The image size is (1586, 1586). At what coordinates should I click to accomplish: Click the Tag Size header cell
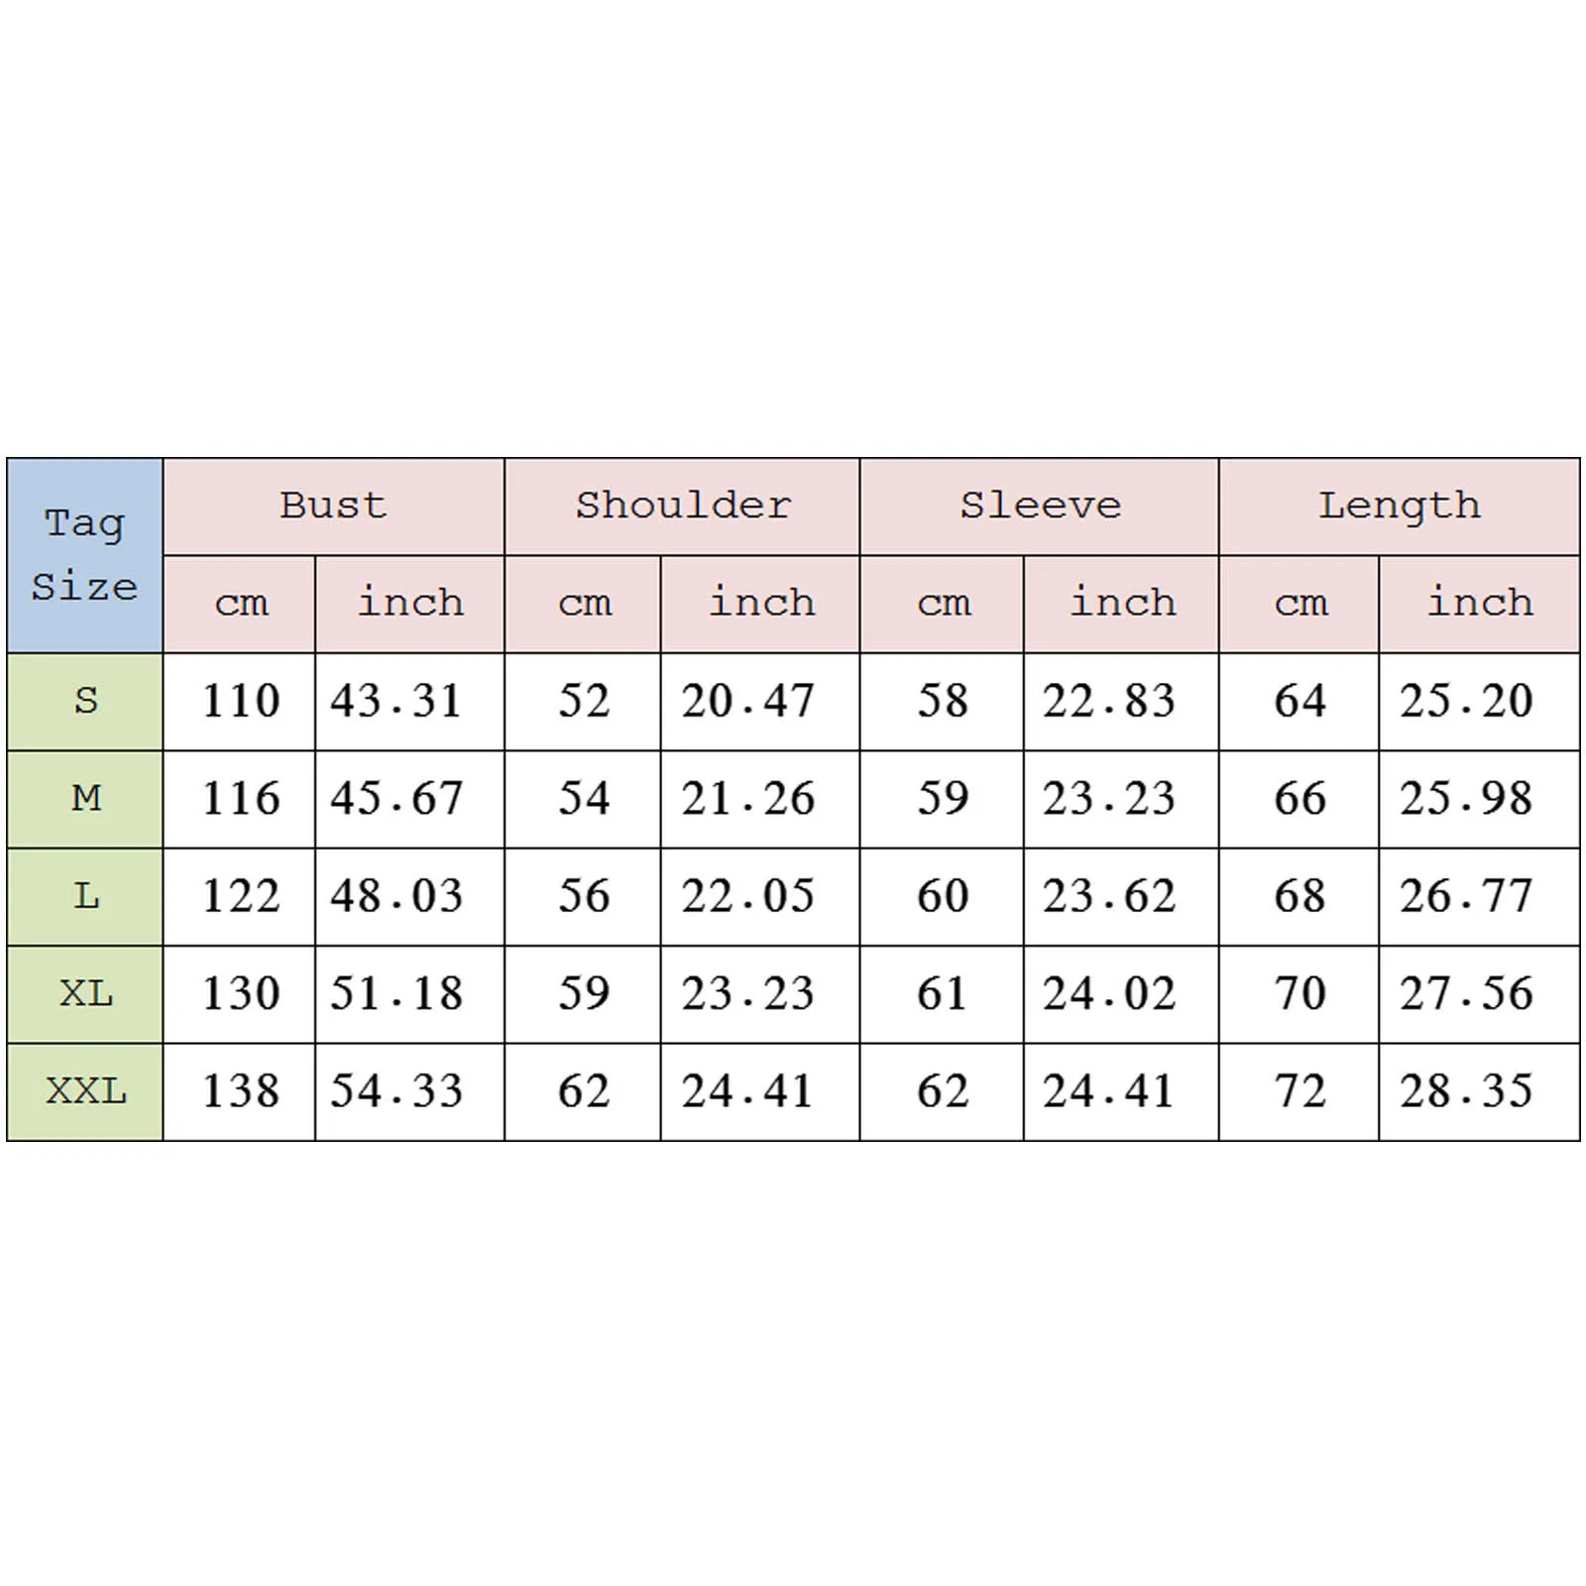coord(84,554)
